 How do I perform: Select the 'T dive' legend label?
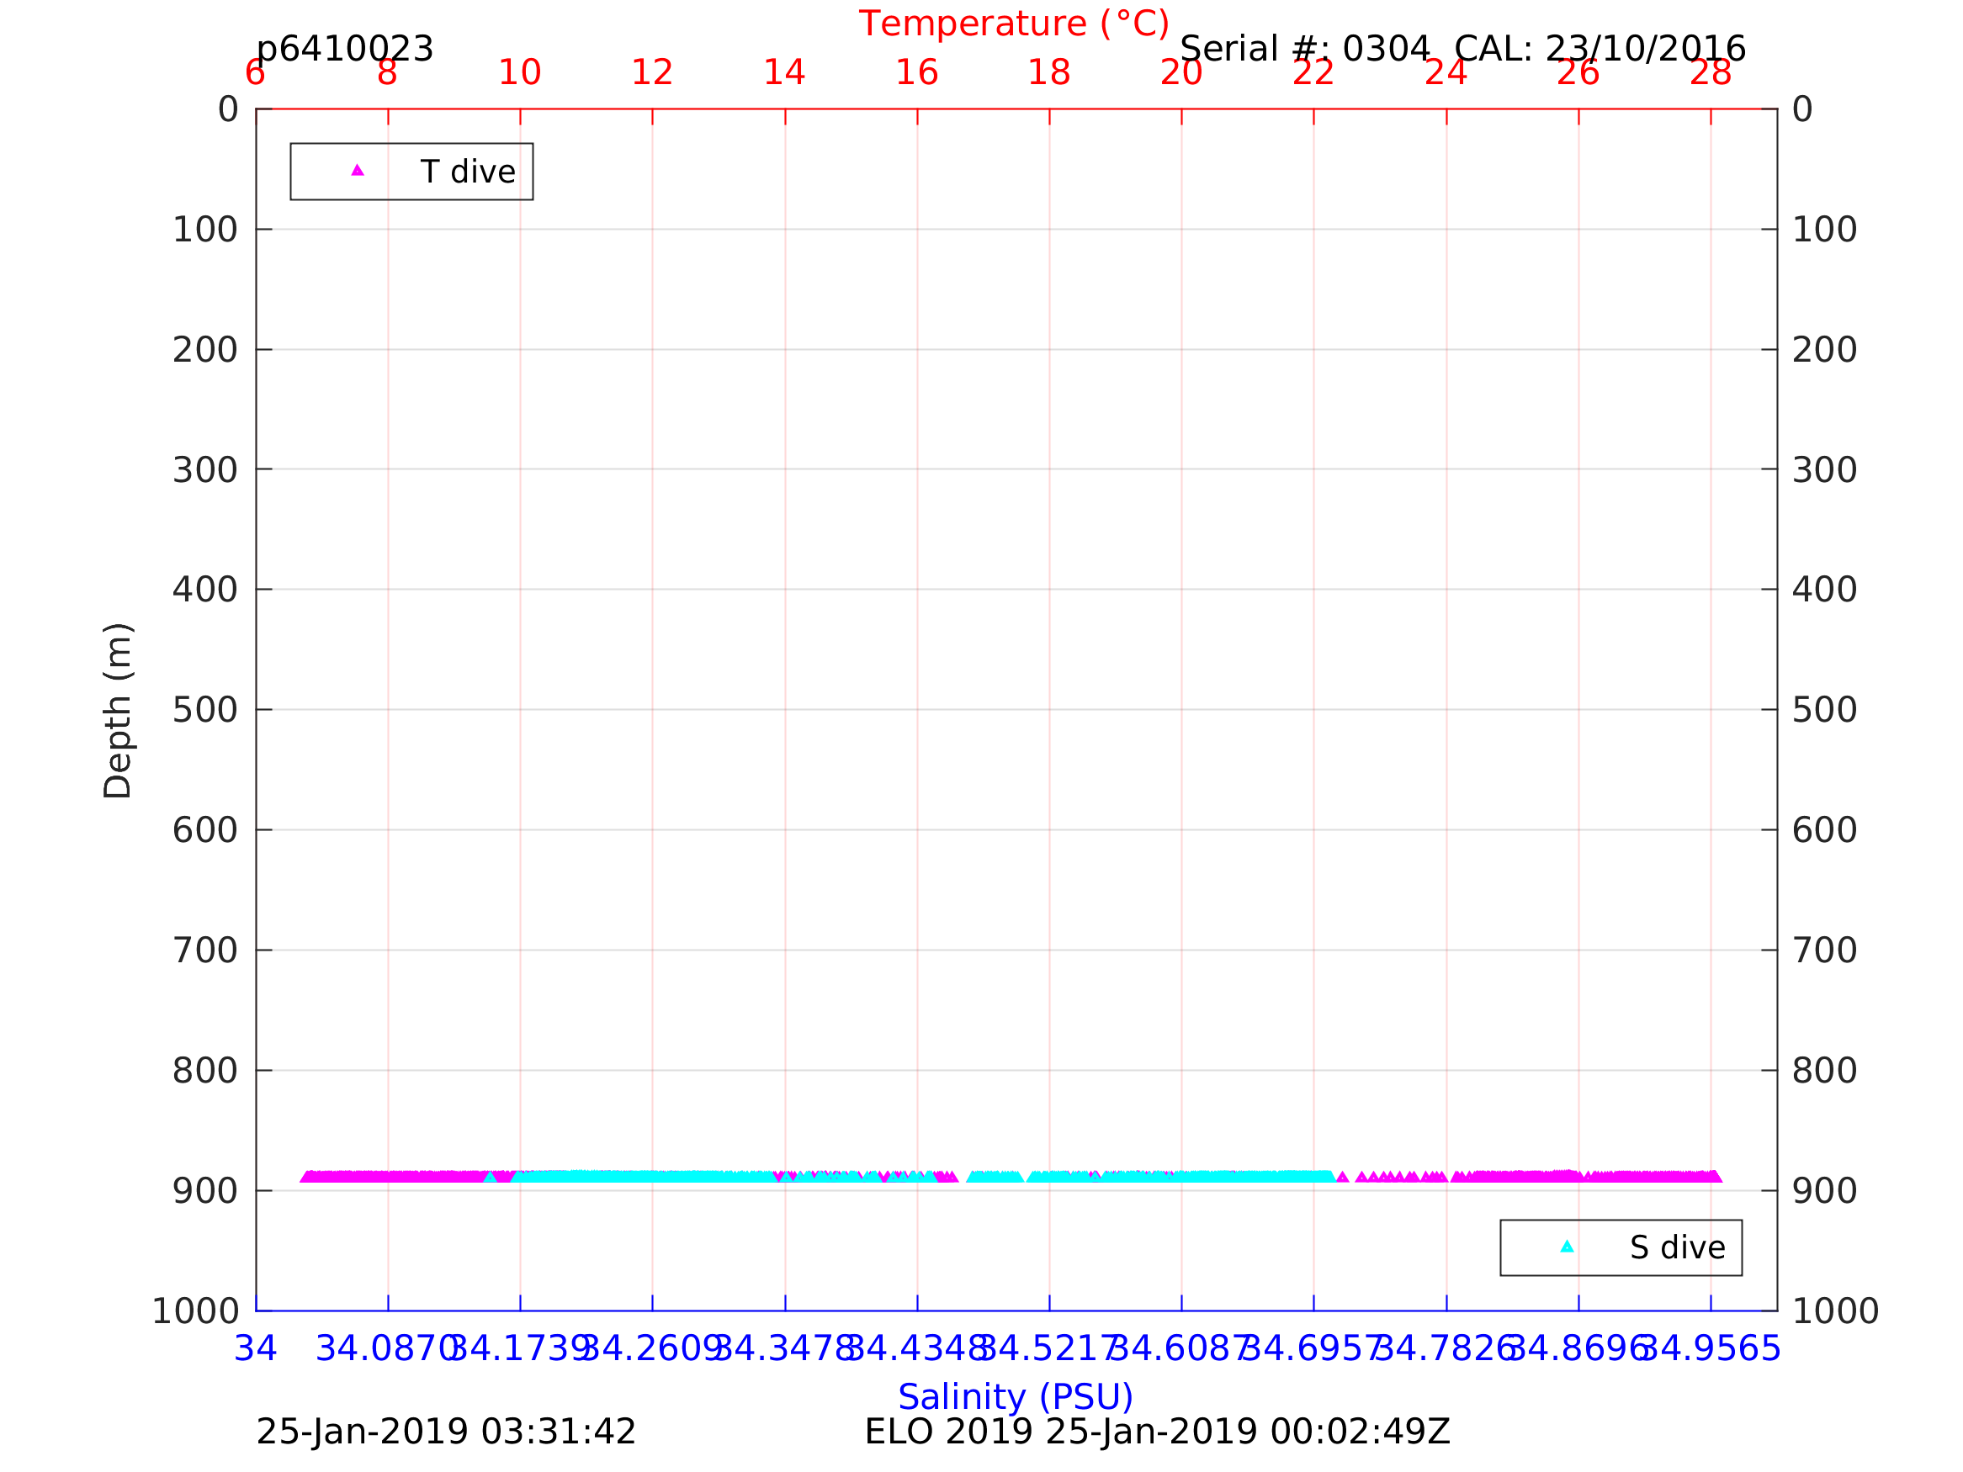[x=468, y=172]
